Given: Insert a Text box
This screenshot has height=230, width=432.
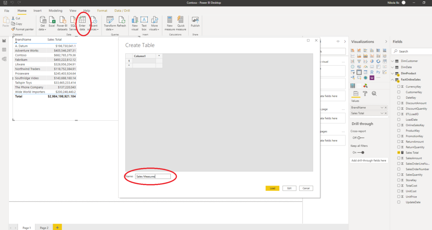Looking at the screenshot, I should [x=144, y=23].
